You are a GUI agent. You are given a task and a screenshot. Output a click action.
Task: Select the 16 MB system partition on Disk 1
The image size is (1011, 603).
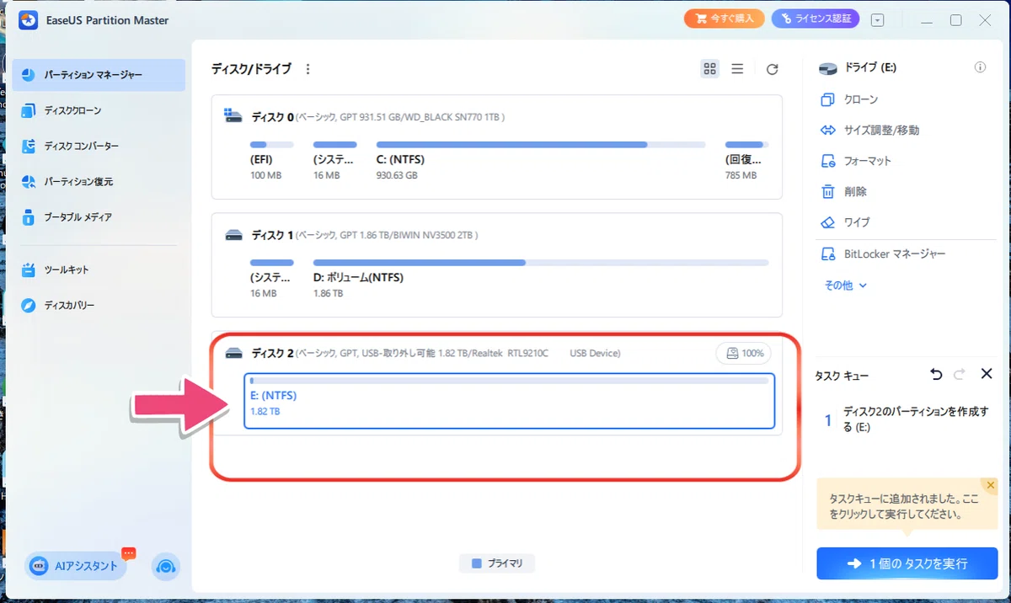272,279
